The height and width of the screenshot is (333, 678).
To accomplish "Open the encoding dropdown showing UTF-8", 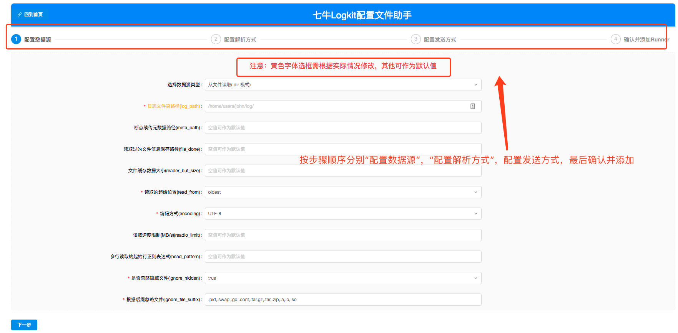I will tap(343, 214).
